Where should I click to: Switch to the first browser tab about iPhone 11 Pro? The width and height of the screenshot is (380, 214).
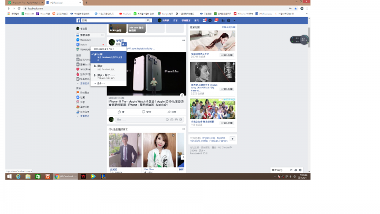coord(25,3)
